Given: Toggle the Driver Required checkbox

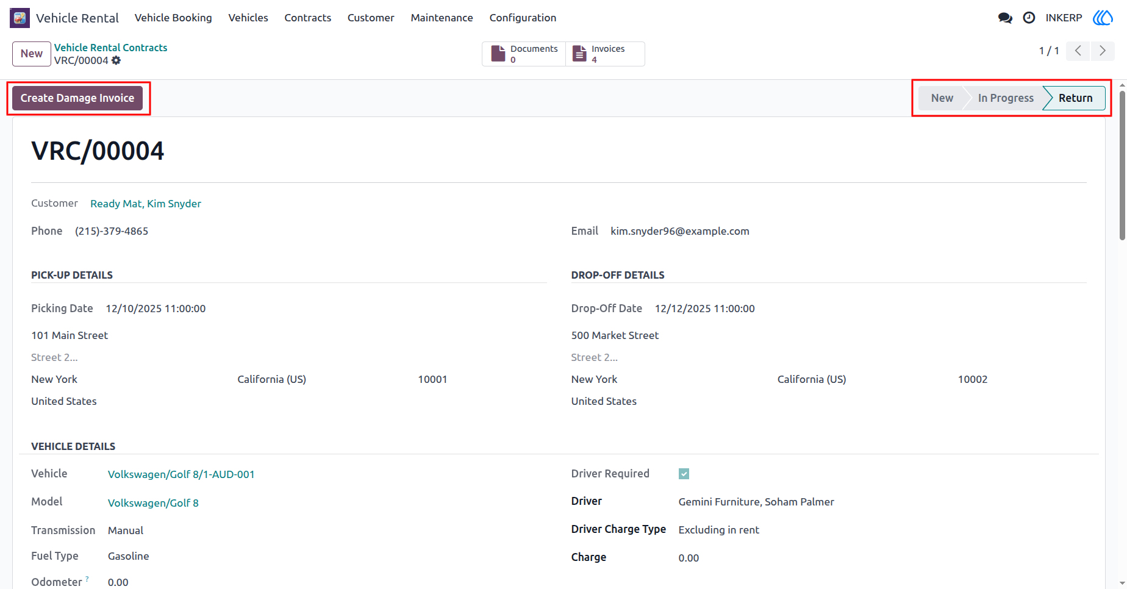Looking at the screenshot, I should tap(684, 474).
